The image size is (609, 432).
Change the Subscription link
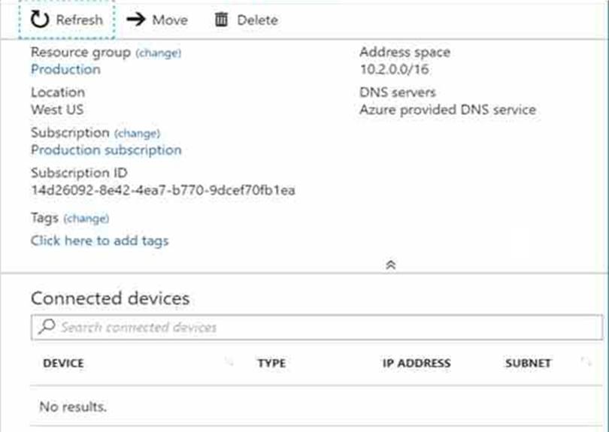[x=137, y=134]
